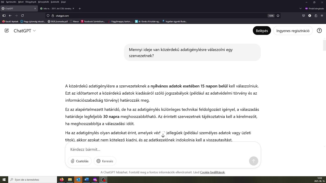326x183 pixels.
Task: Open the Cookie beállítások link
Action: coord(212,172)
